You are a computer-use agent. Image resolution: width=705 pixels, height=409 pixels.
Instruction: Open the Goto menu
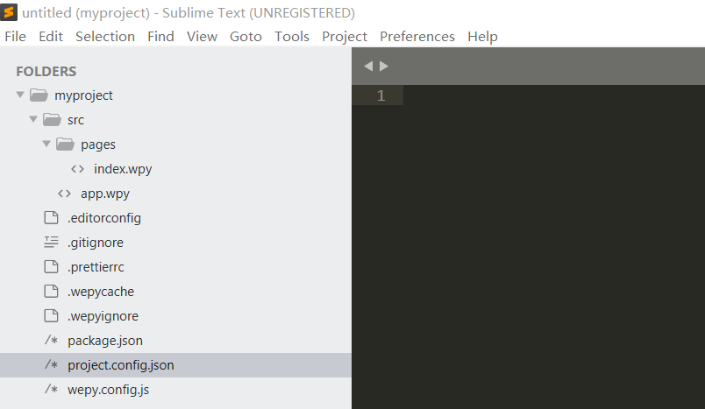(x=246, y=37)
